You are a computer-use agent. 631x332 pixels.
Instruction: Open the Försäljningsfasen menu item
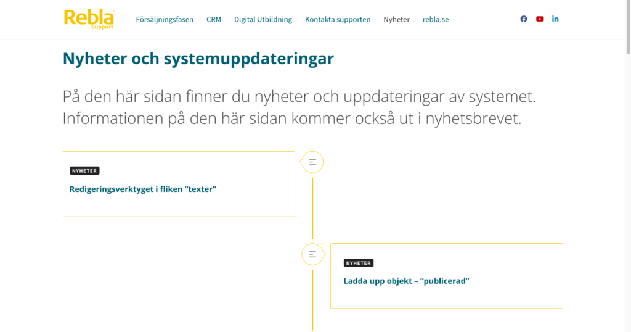(x=165, y=19)
